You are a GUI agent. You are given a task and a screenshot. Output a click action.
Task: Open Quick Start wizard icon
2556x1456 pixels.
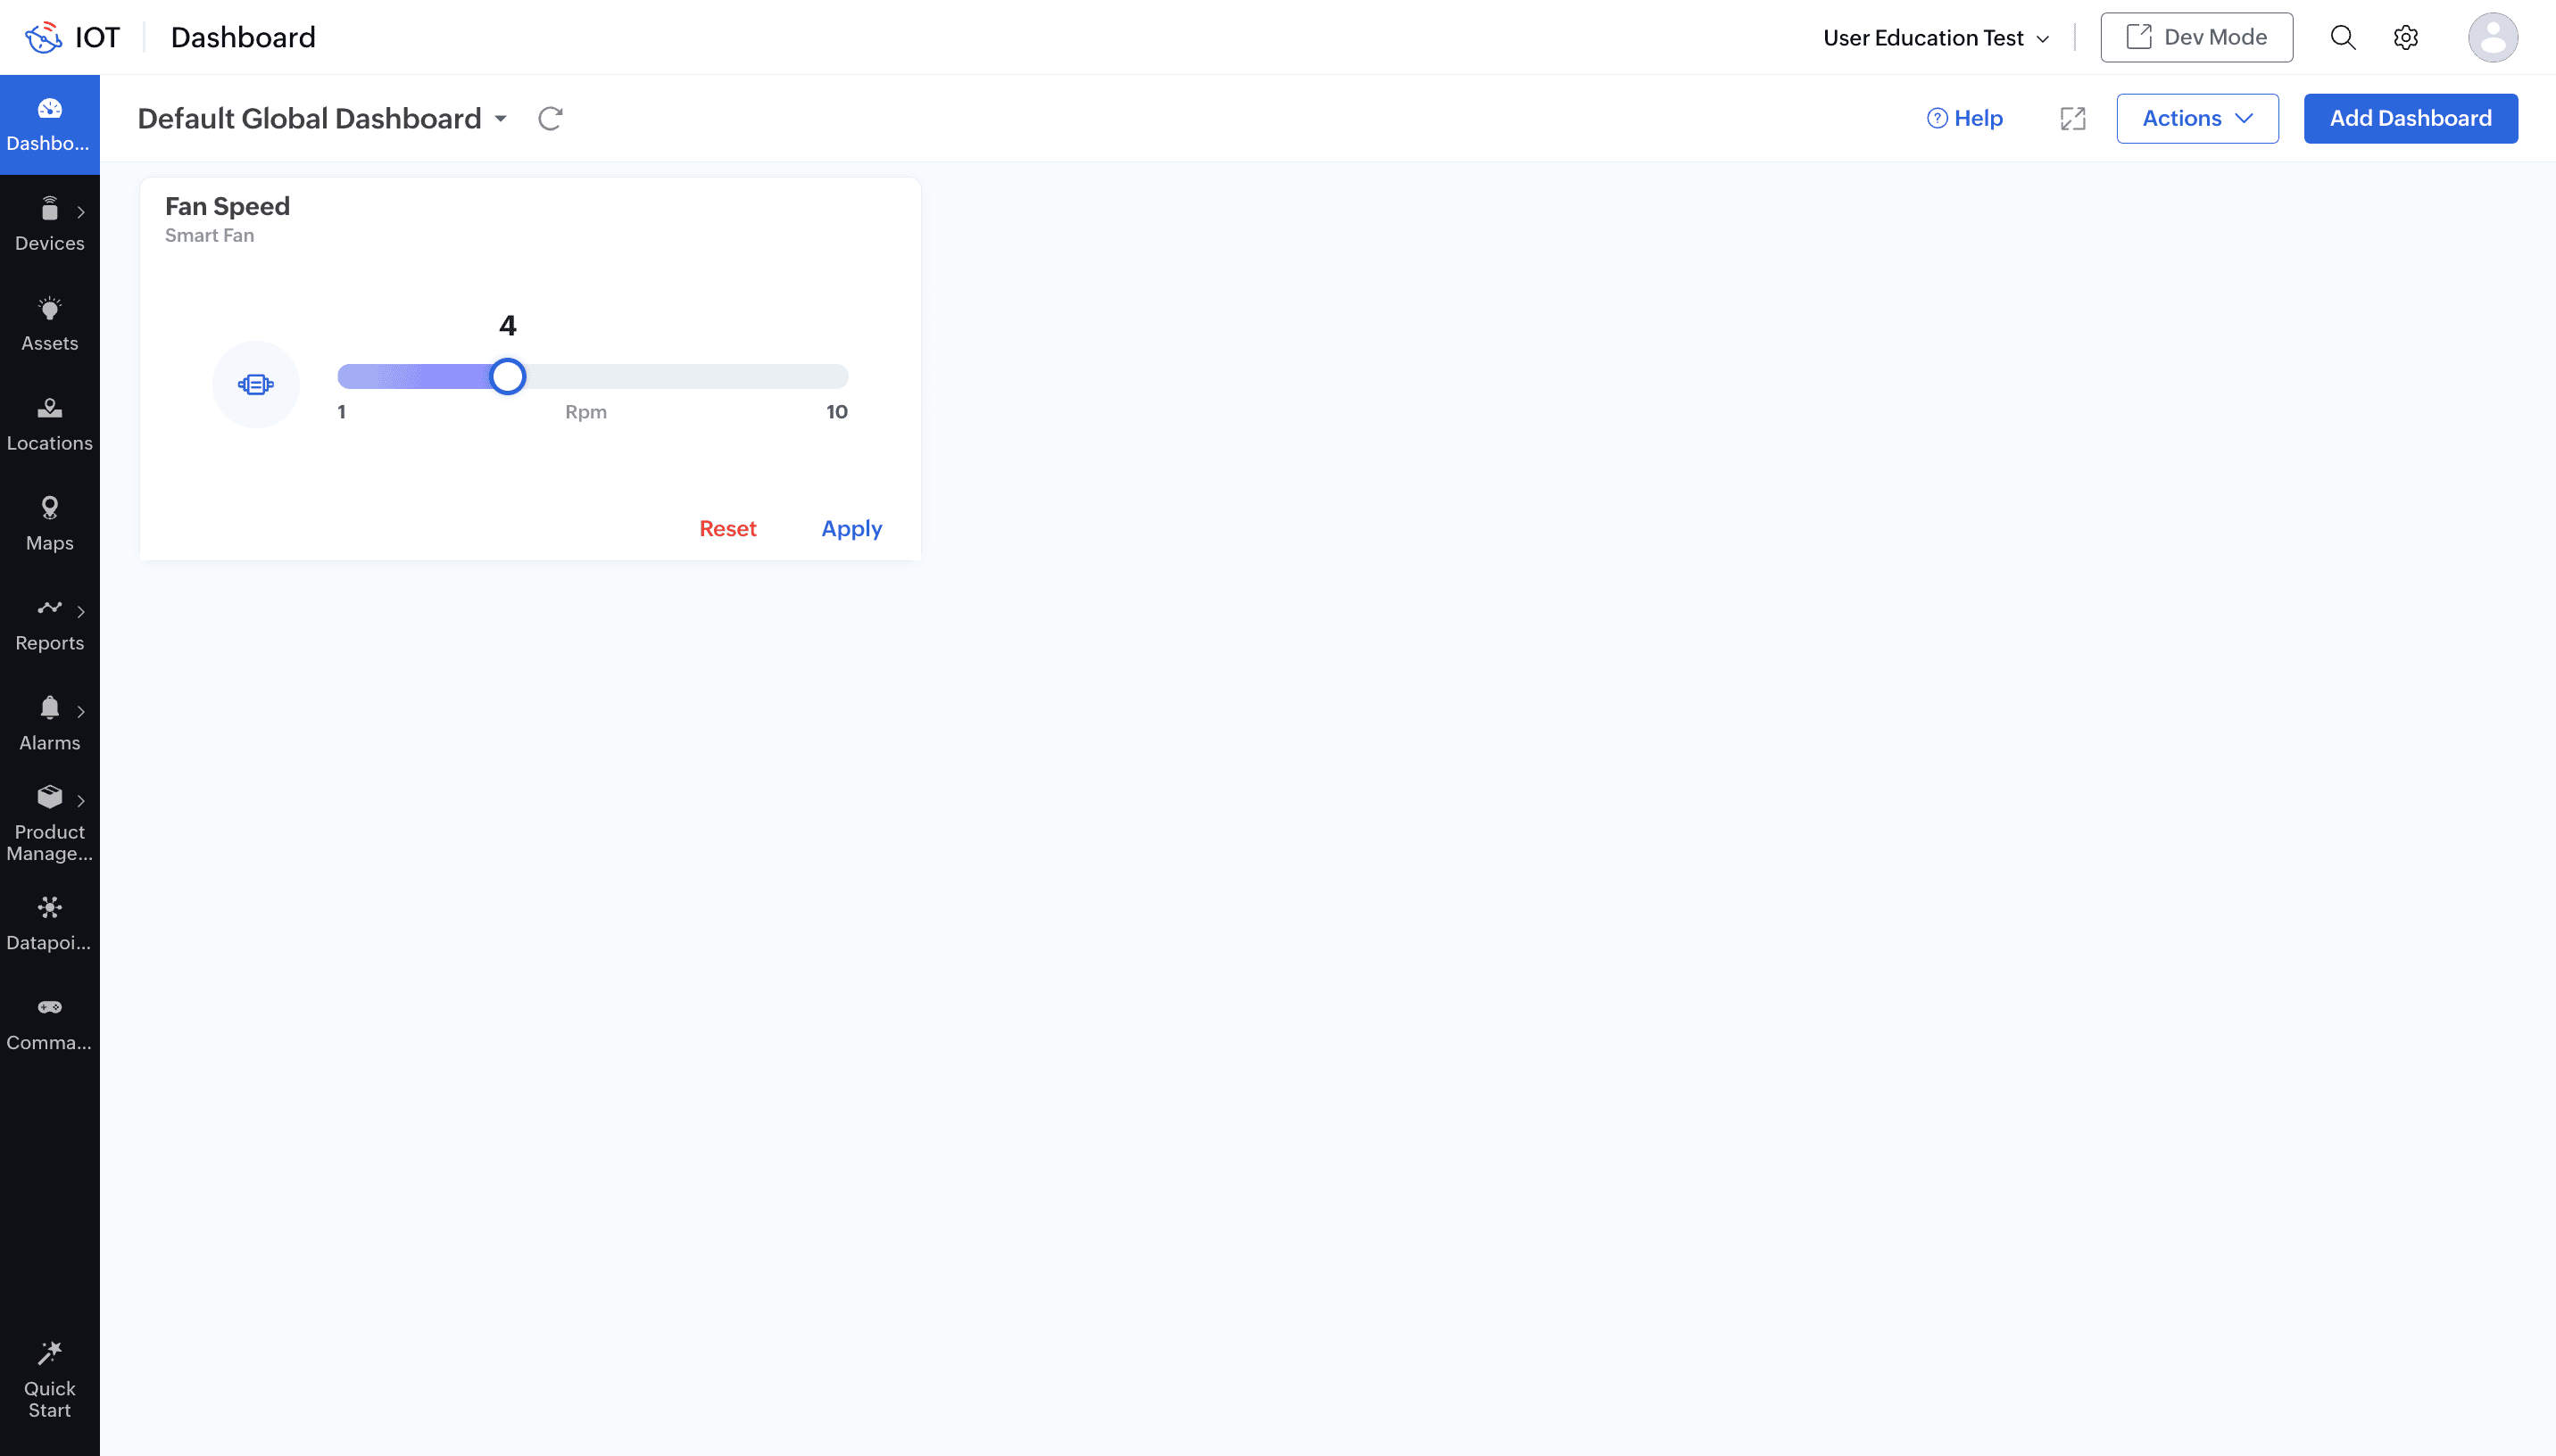click(49, 1353)
